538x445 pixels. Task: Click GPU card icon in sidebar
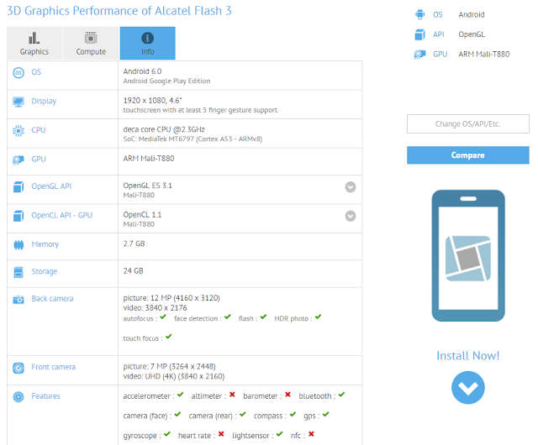420,55
